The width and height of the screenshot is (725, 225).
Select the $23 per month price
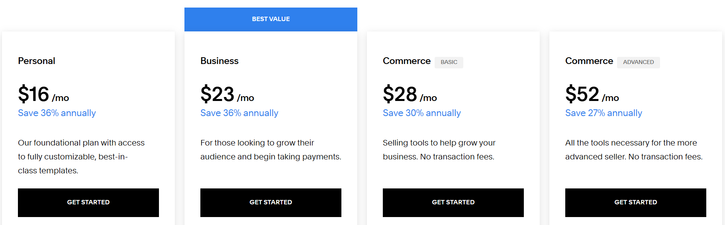coord(227,95)
